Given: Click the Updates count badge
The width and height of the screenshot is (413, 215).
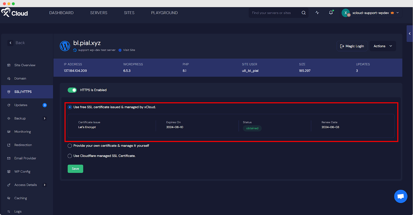Looking at the screenshot, I should pyautogui.click(x=45, y=105).
